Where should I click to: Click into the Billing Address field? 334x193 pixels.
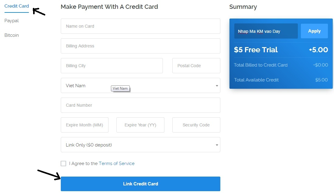[x=140, y=46]
